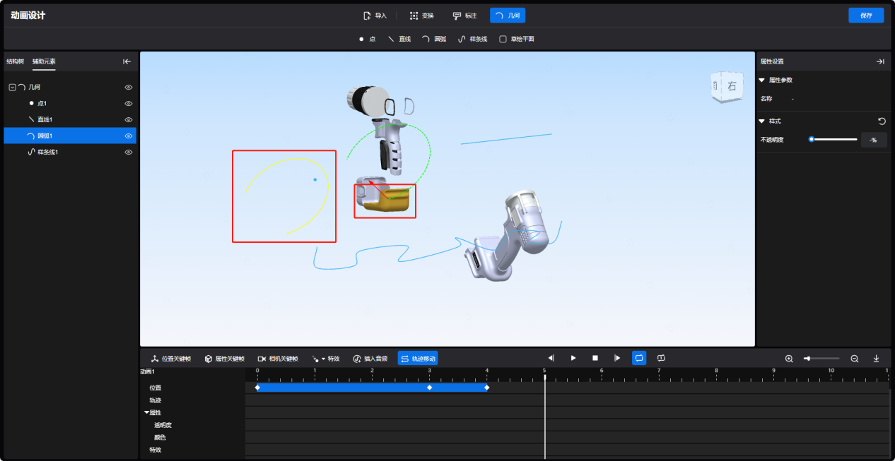The image size is (895, 461).
Task: Click the 不透明度 opacity slider handle
Action: pyautogui.click(x=812, y=139)
